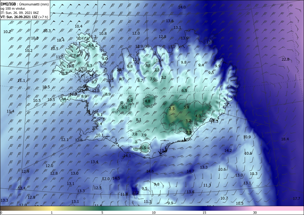Screen dimensions: 304x215
Task: Click the 14.1 value on the map
Action: point(127,156)
